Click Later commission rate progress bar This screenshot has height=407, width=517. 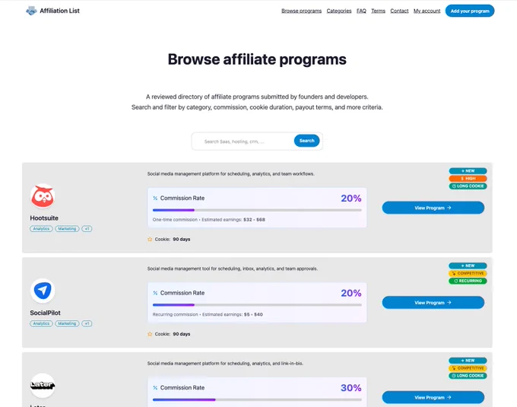click(257, 399)
